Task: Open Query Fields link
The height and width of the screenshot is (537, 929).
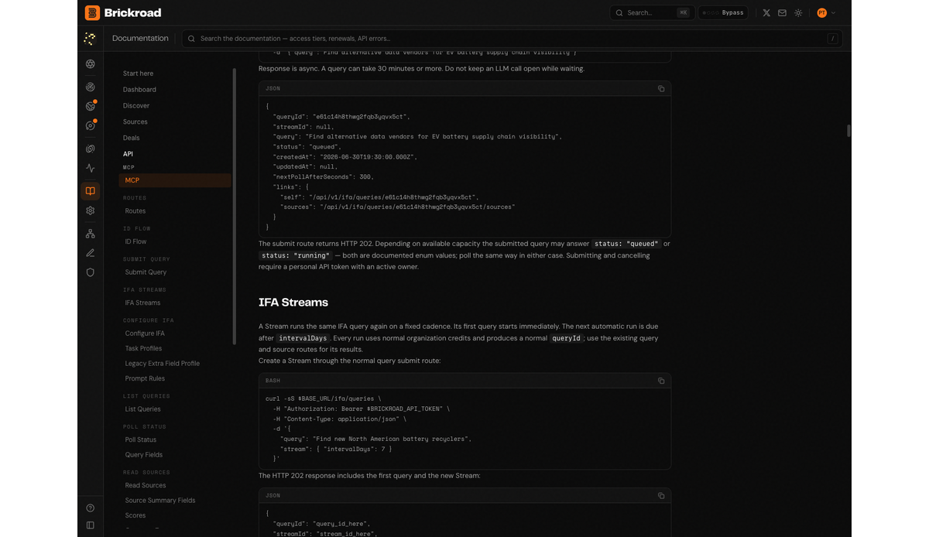Action: coord(143,455)
